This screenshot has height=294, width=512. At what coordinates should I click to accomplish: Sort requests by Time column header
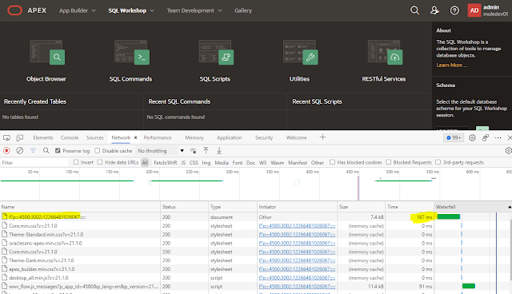[410, 207]
